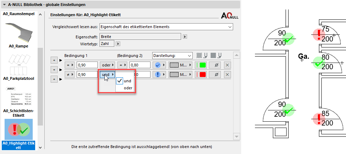Click the first row's 0,90 value field

coord(86,65)
